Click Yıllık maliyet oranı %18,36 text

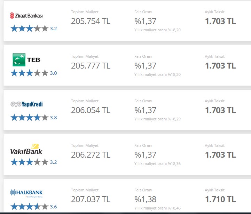click(x=157, y=164)
